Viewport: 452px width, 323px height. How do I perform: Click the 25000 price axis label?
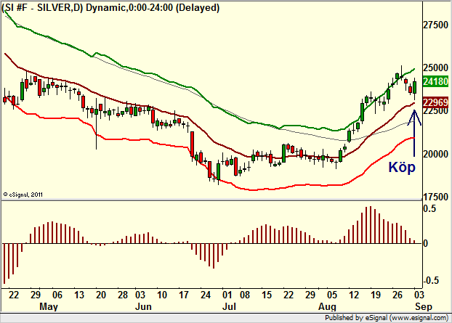(x=435, y=68)
